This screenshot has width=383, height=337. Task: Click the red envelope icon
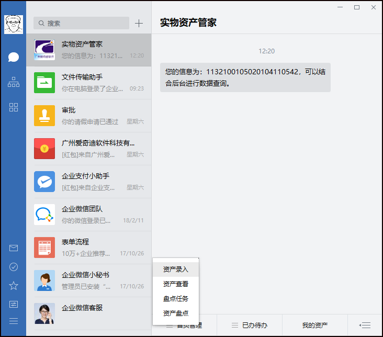(x=44, y=149)
